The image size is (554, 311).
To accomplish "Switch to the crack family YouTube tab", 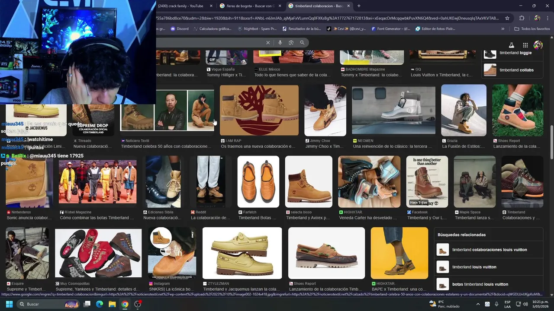I will [x=181, y=6].
